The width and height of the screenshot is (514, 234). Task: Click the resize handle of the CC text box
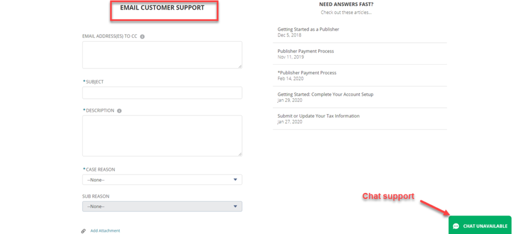point(240,66)
